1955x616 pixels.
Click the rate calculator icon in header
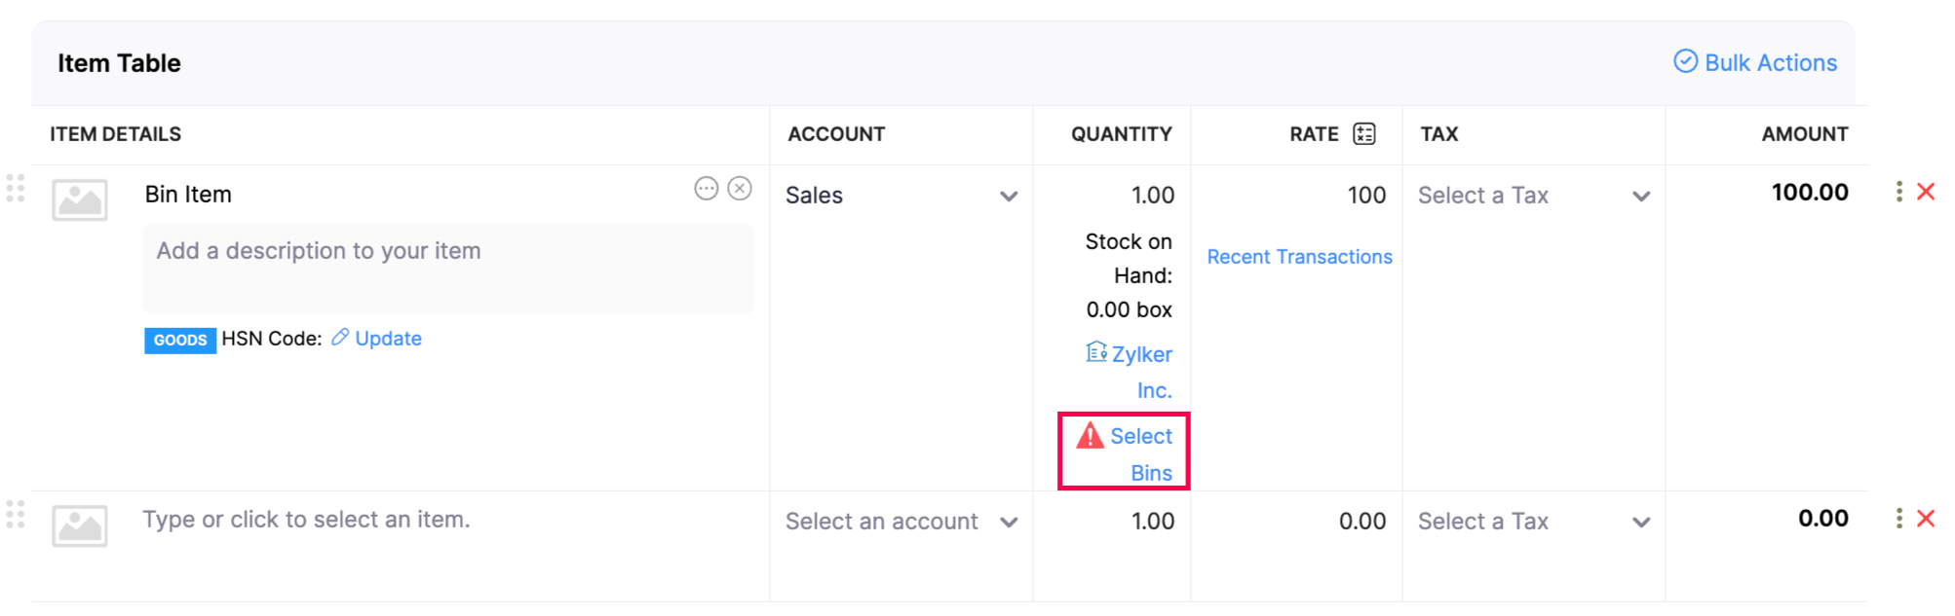[x=1364, y=134]
